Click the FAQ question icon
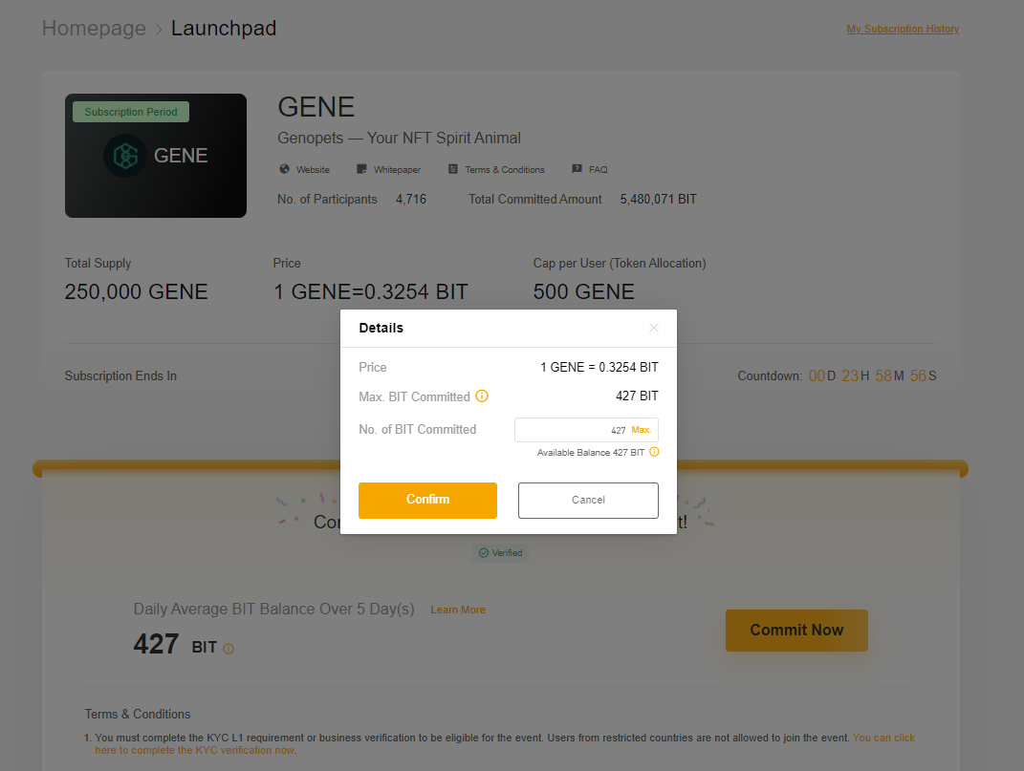This screenshot has height=771, width=1024. tap(577, 169)
